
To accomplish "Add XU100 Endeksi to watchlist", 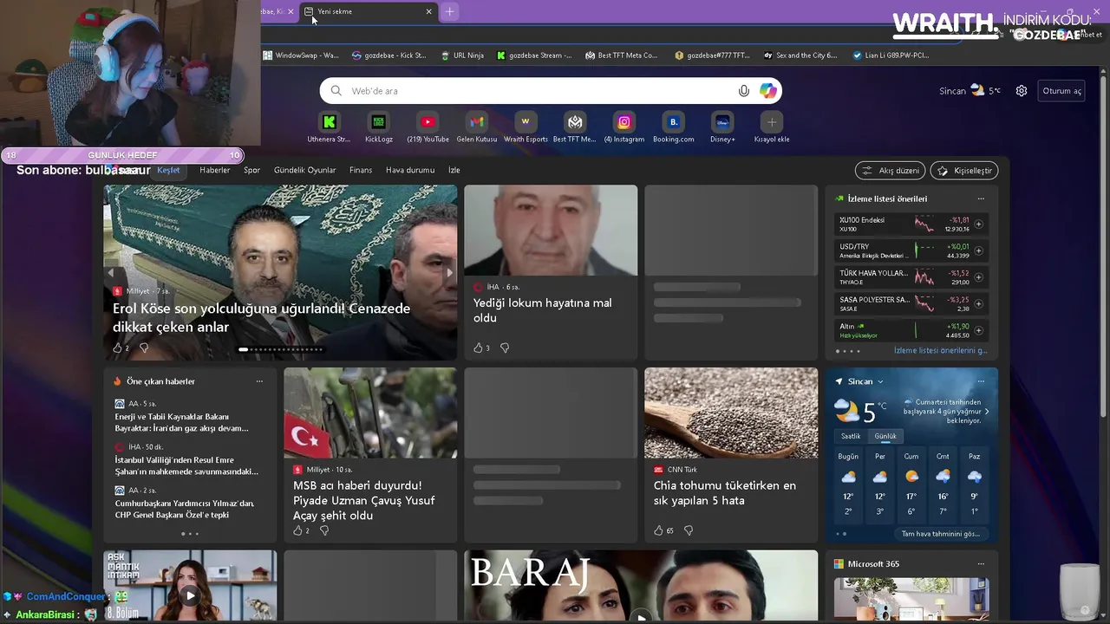I will tap(978, 224).
